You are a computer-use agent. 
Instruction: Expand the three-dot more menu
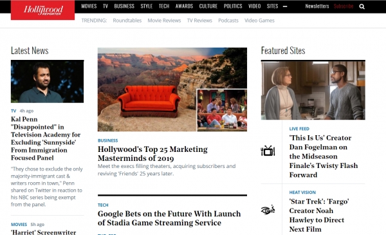[x=285, y=6]
